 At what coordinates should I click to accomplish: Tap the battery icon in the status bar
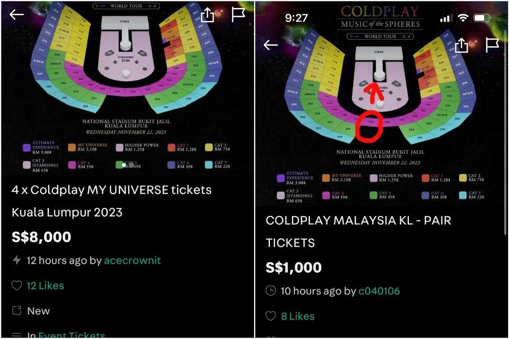tap(482, 18)
